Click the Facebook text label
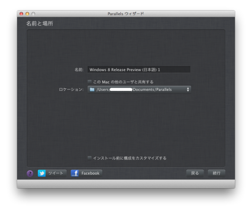Screen dimensions: 252x212 pos(90,173)
